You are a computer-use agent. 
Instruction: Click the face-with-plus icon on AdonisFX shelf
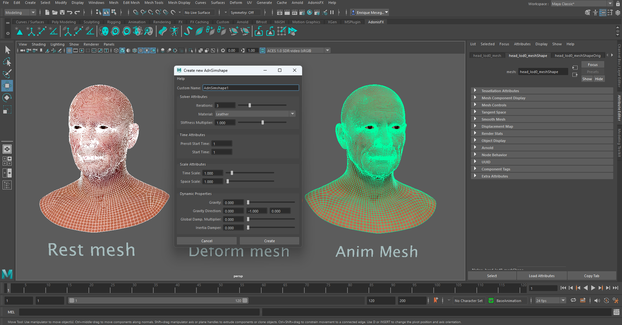[115, 31]
